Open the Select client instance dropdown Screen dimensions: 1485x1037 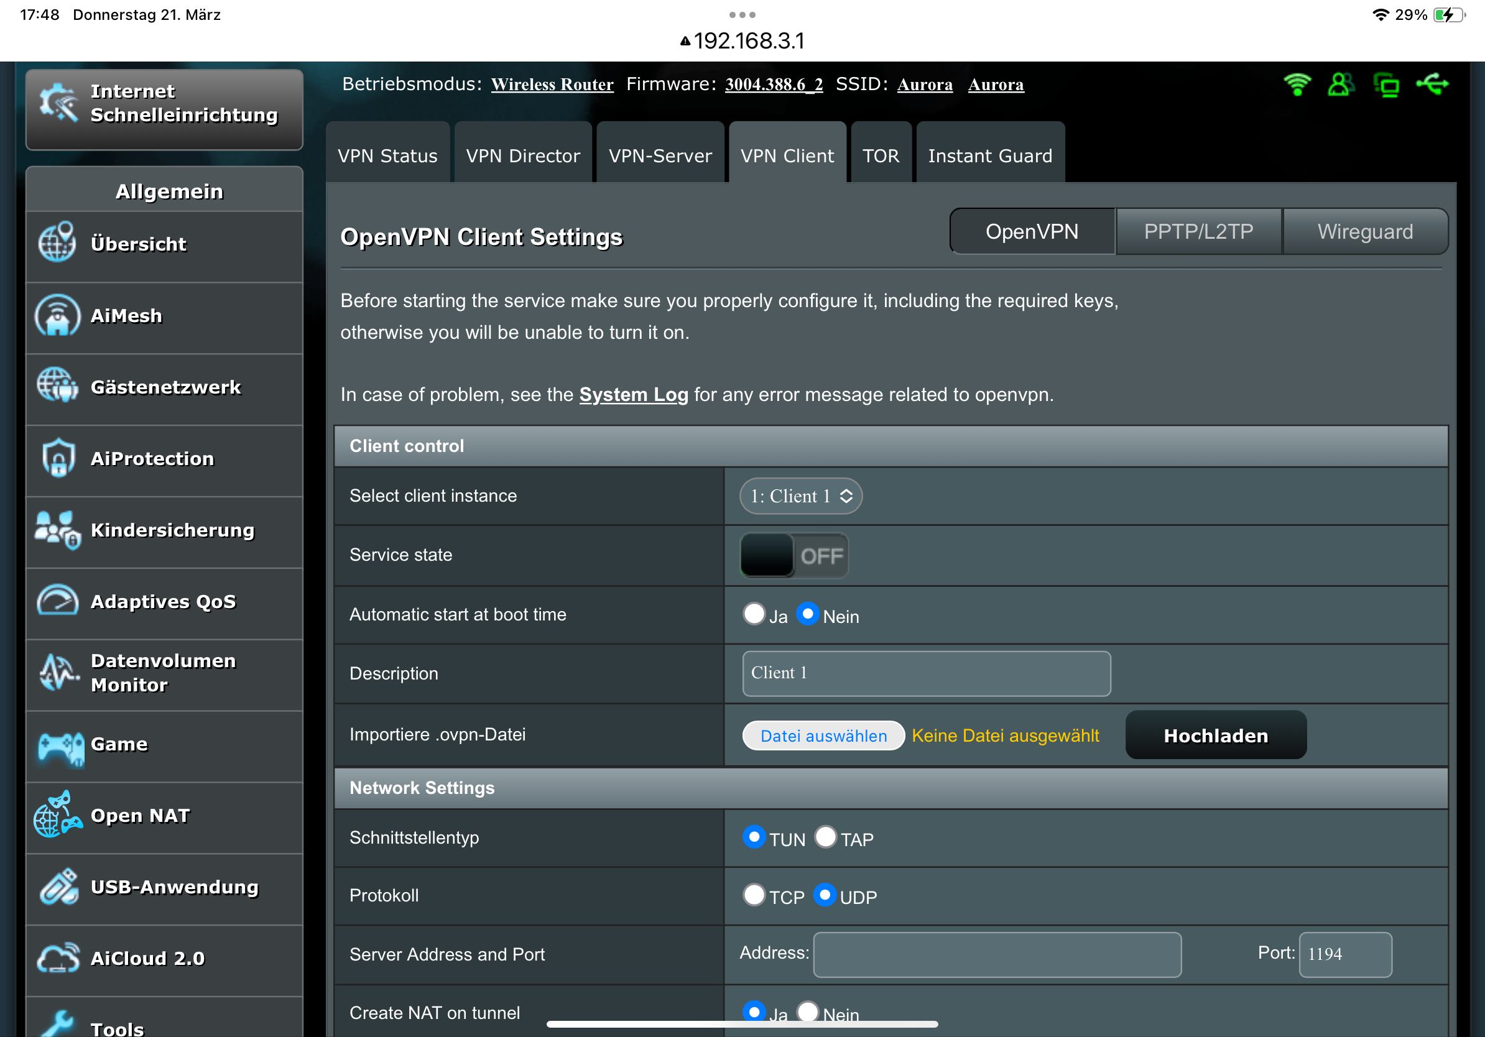click(x=800, y=496)
